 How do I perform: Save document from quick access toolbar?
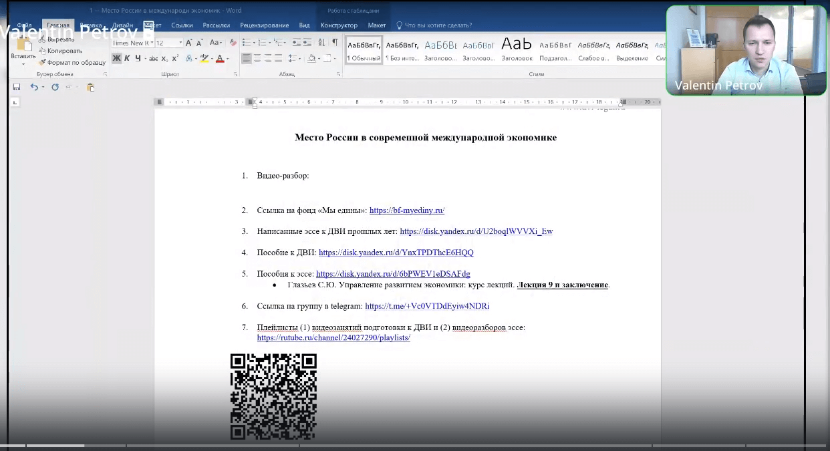[17, 87]
